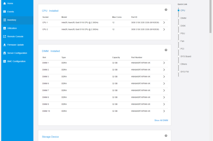213x141 pixels.
Task: Click Show All DIMM link
Action: pos(161,120)
